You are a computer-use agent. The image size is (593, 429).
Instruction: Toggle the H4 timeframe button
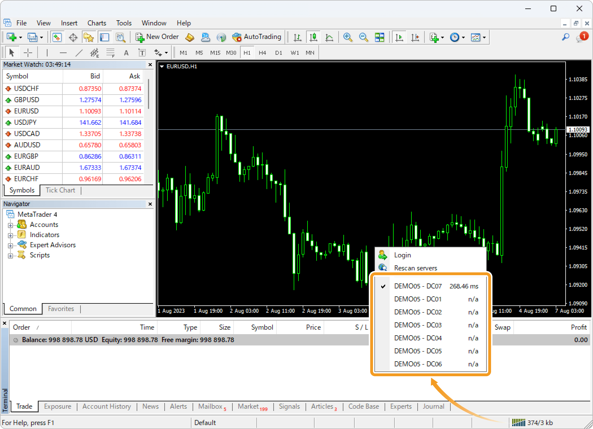(x=262, y=53)
